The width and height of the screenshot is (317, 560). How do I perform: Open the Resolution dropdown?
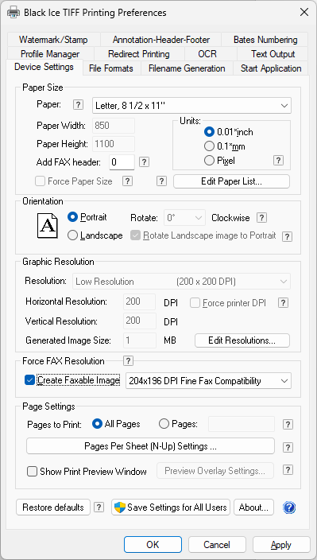181,282
